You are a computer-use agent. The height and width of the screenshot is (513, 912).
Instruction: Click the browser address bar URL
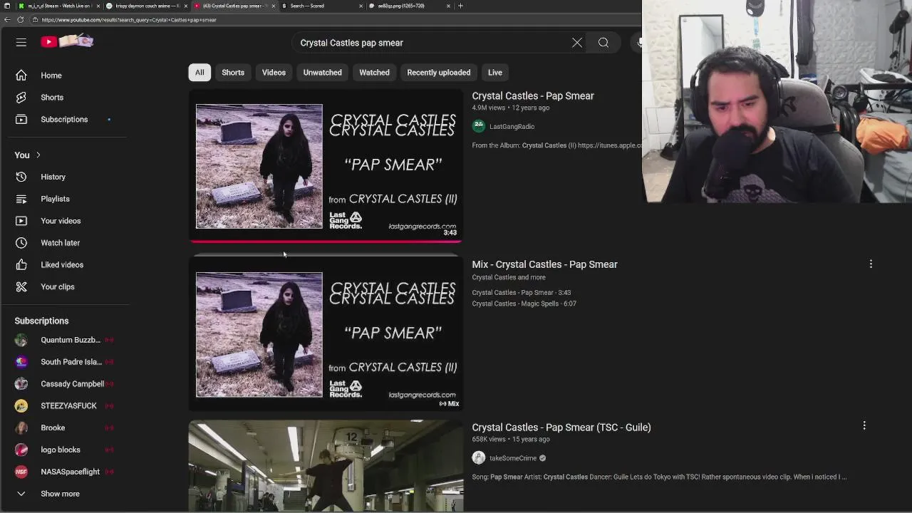[129, 20]
